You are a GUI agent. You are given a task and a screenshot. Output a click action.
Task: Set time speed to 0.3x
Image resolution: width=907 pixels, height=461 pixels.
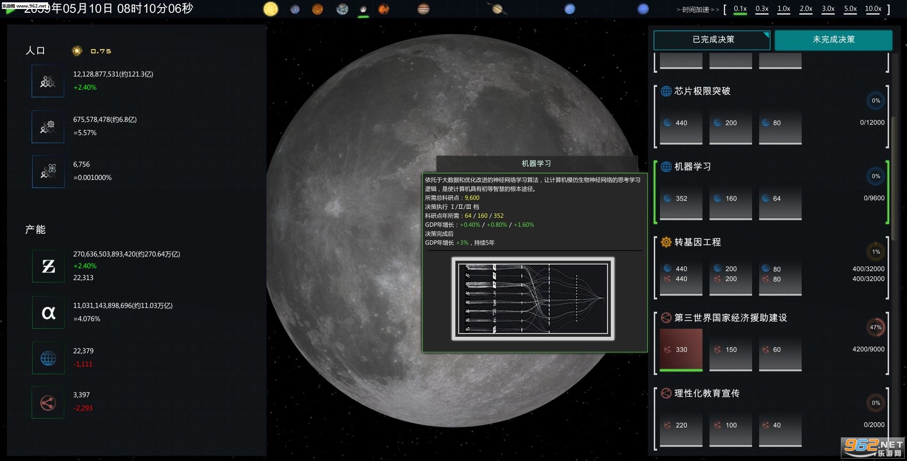[762, 9]
